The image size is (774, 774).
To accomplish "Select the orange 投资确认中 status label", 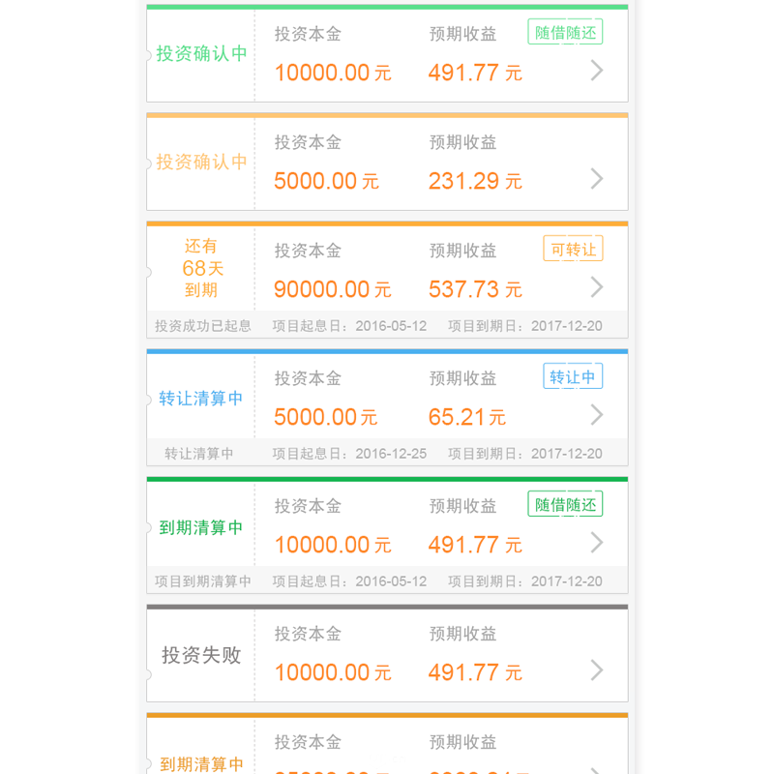I will pyautogui.click(x=201, y=163).
